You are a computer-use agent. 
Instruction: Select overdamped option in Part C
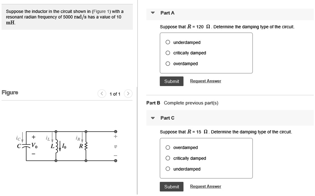pyautogui.click(x=168, y=148)
